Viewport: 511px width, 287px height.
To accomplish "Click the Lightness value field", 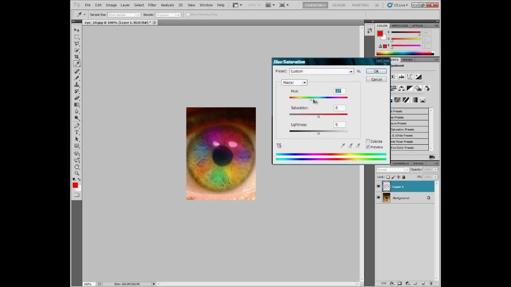I will click(x=340, y=125).
